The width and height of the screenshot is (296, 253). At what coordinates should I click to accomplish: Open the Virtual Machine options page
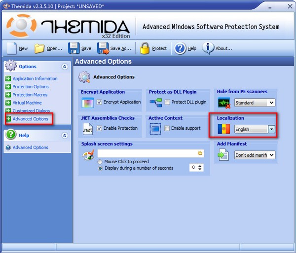pyautogui.click(x=27, y=103)
